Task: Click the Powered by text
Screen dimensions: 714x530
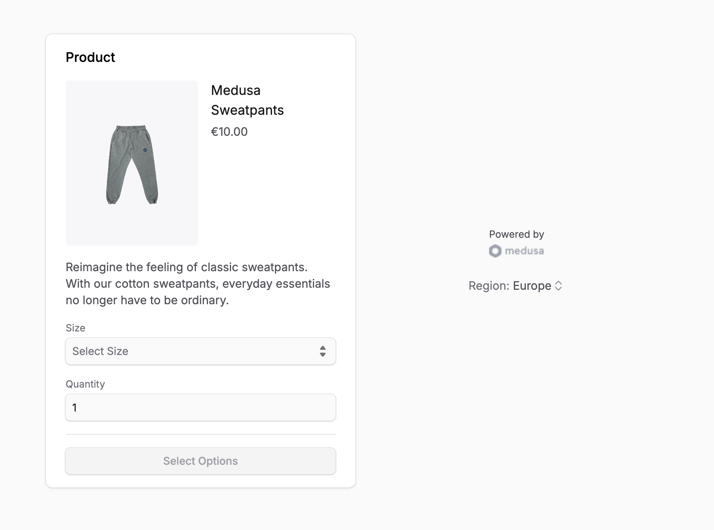Action: 516,234
